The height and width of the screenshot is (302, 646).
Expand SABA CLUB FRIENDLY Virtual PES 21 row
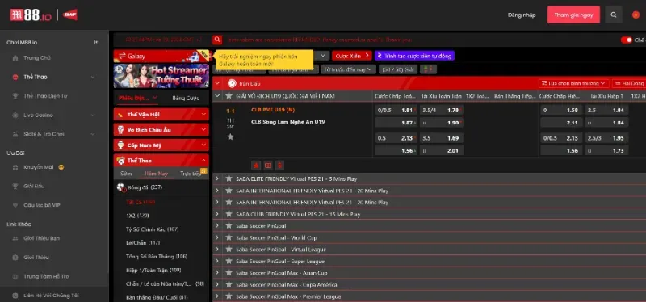click(217, 214)
